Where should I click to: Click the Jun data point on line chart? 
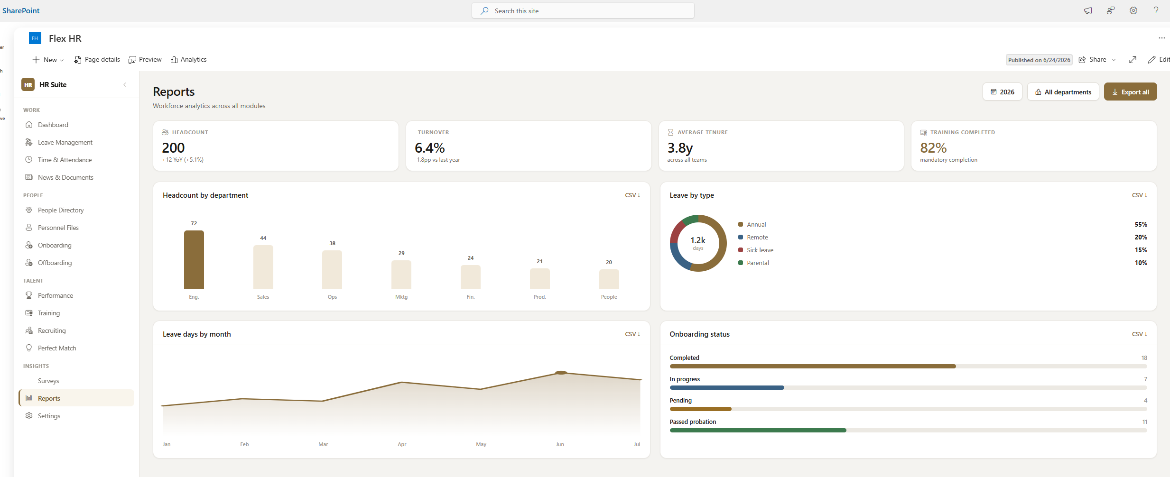coord(561,373)
